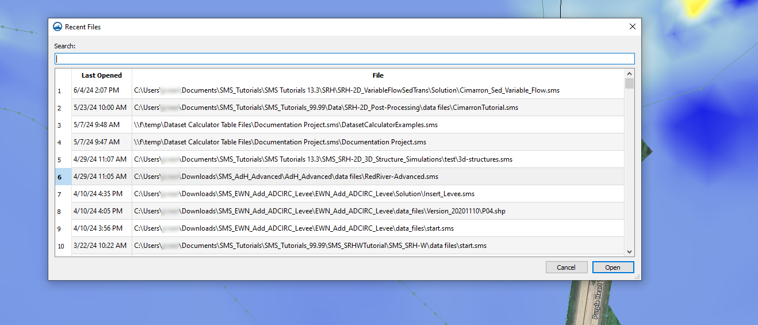Select the SMS_SRH-W data files\start.sms path
Image resolution: width=758 pixels, height=325 pixels.
(311, 246)
